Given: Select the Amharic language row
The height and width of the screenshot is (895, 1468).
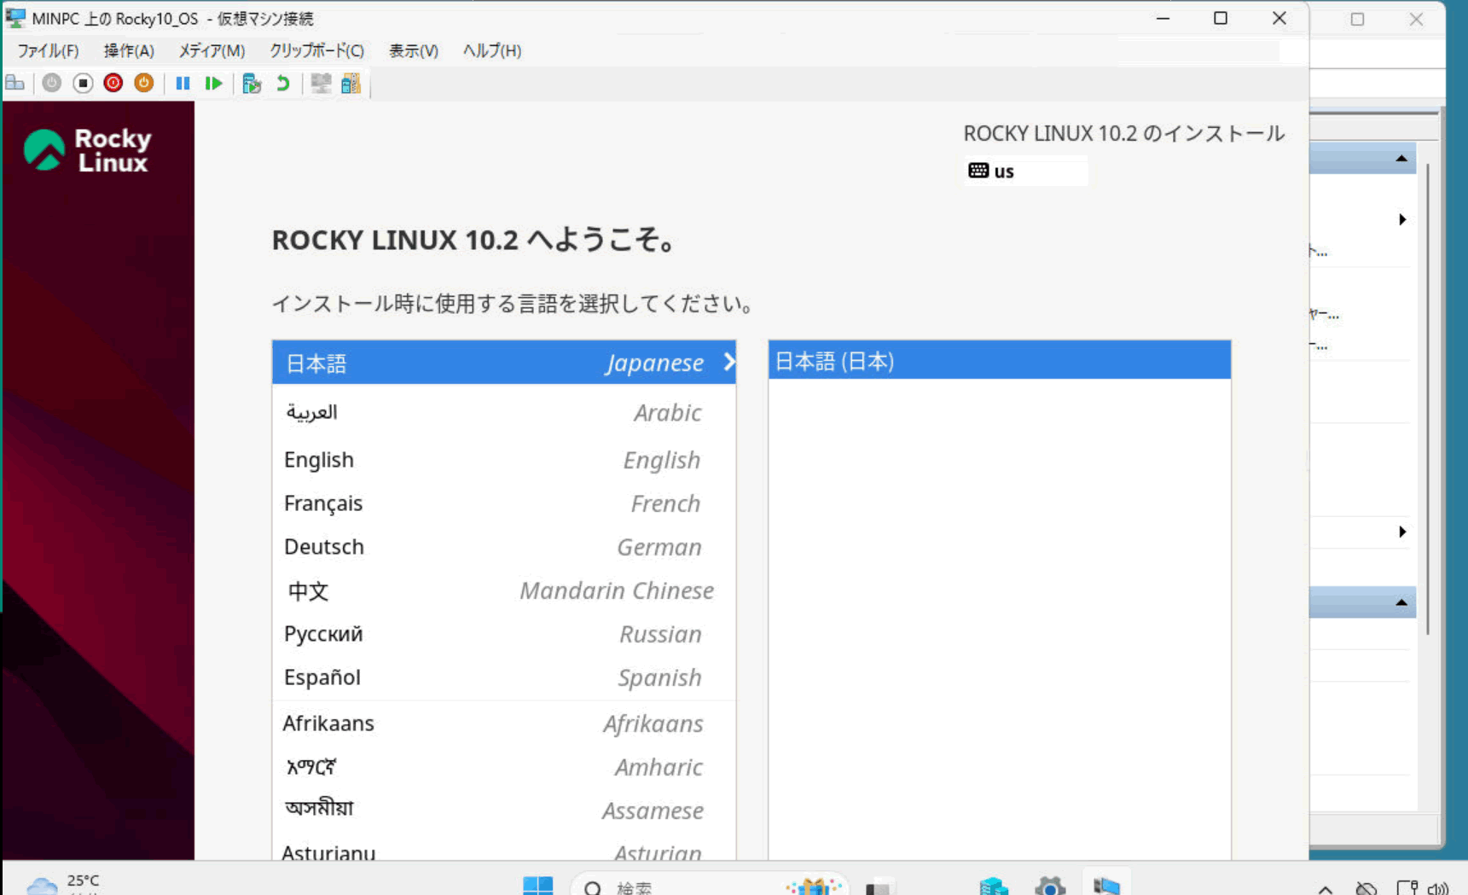Looking at the screenshot, I should tap(503, 767).
